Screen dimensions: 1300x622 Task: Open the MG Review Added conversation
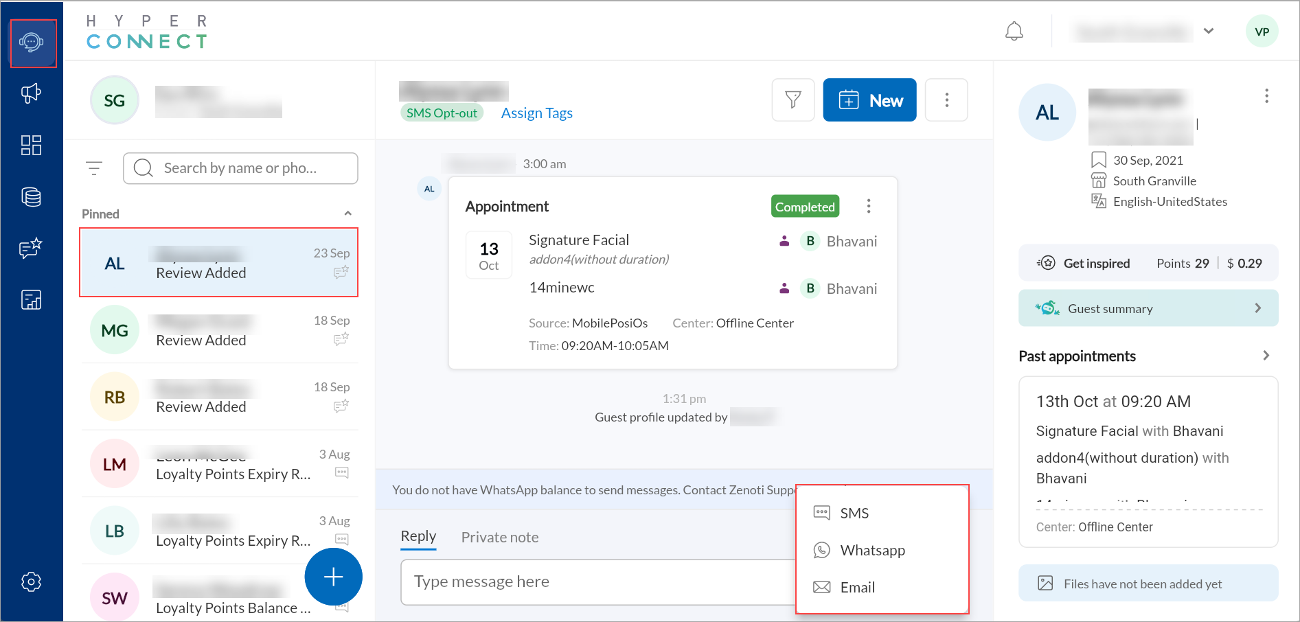point(219,330)
